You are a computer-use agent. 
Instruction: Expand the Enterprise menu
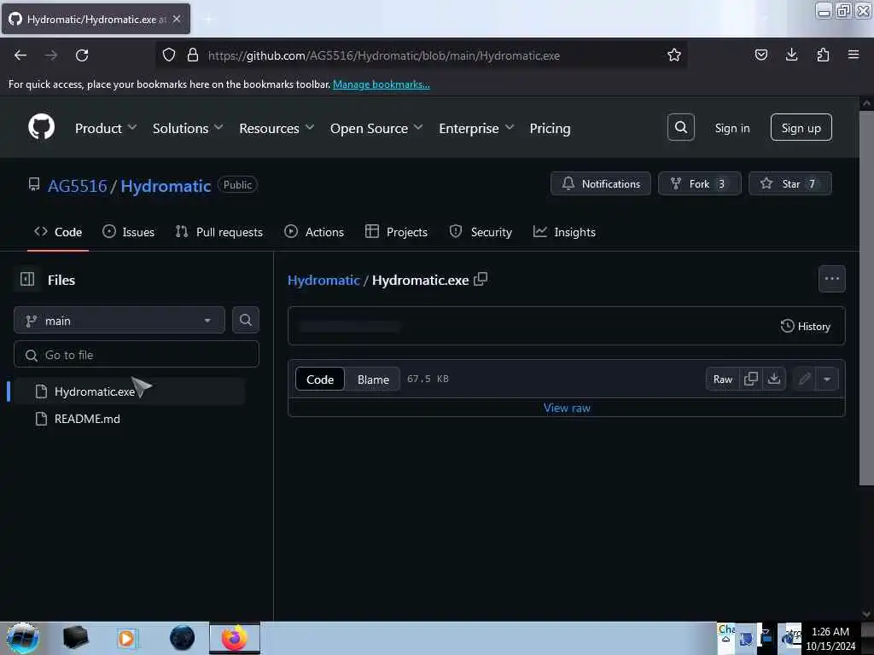476,128
